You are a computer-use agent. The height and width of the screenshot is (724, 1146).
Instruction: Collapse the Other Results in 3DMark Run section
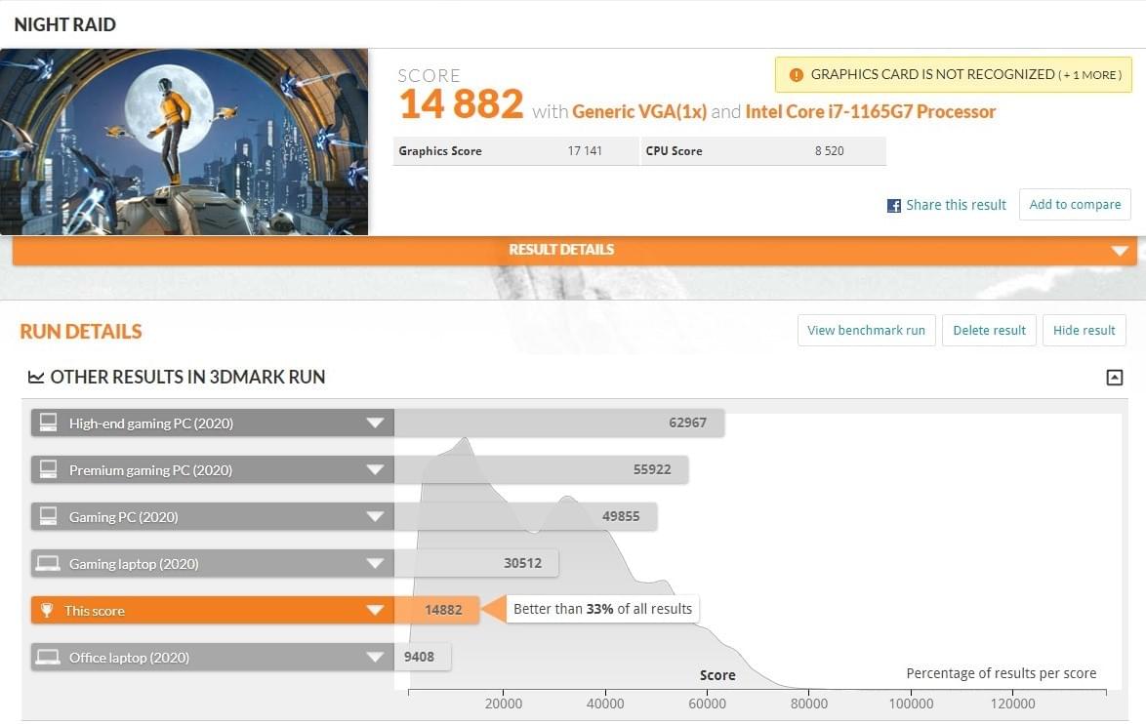[x=1114, y=378]
